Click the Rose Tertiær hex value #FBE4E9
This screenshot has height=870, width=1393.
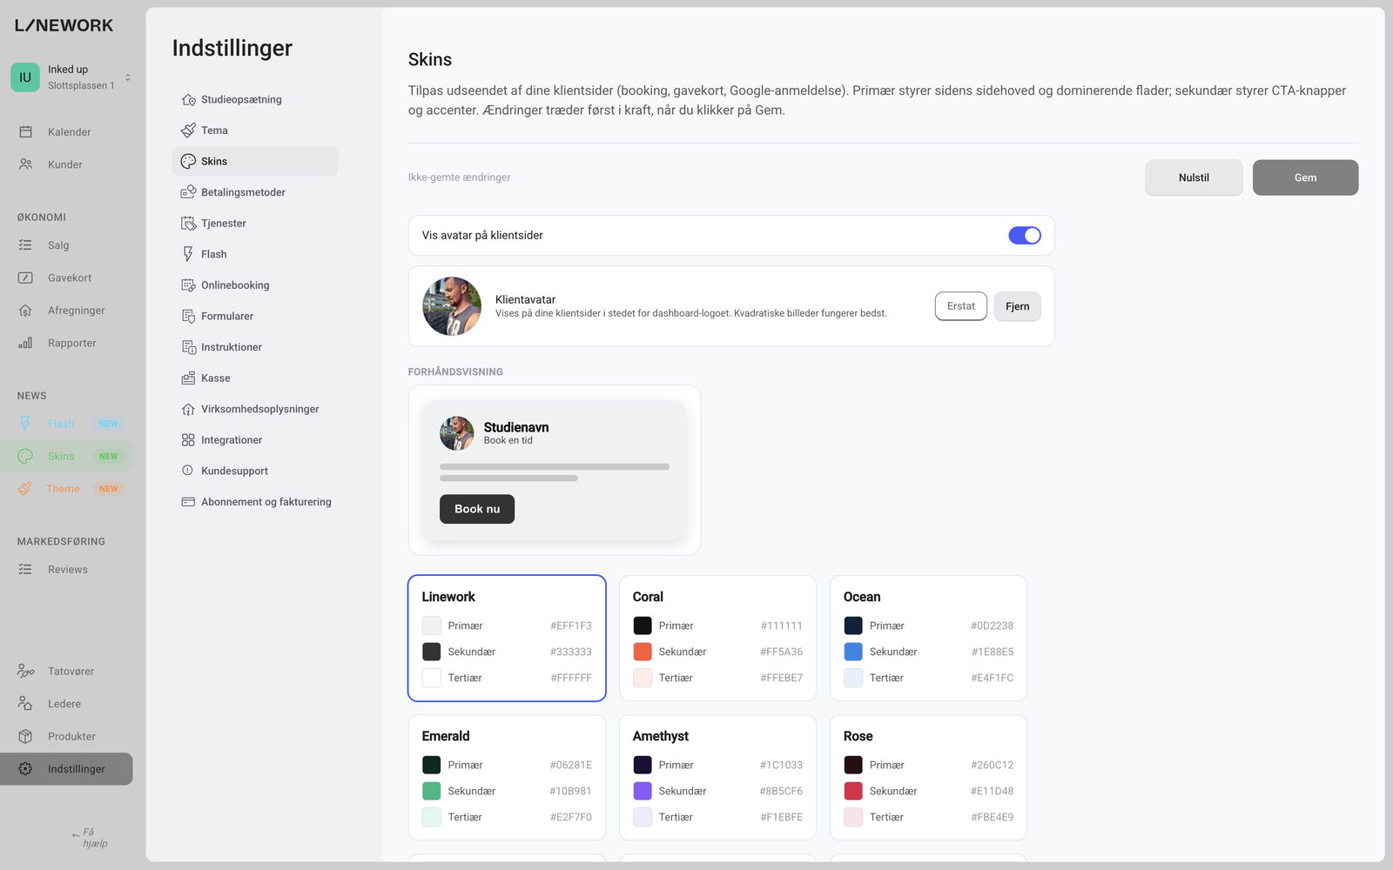993,817
